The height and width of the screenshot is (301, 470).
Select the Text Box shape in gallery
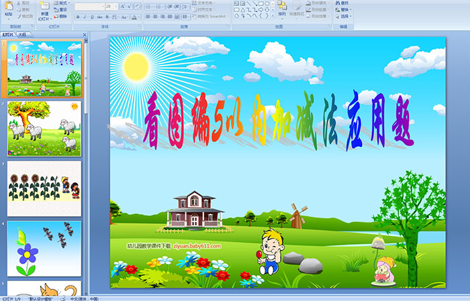pyautogui.click(x=236, y=3)
